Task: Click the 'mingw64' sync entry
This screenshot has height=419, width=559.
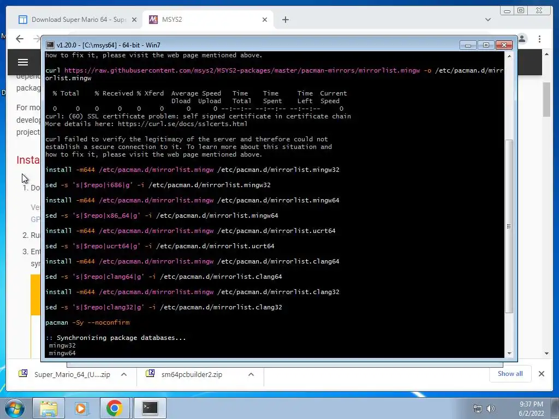Action: click(x=62, y=354)
